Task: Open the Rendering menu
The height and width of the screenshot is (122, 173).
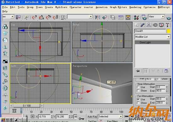Action: pos(135,7)
